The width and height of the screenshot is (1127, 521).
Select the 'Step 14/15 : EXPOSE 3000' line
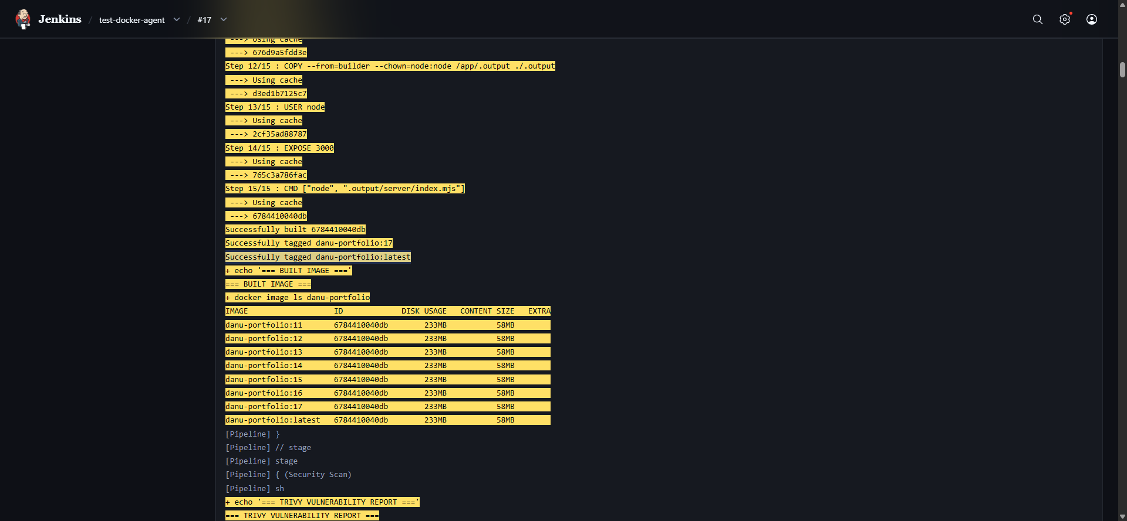point(279,148)
